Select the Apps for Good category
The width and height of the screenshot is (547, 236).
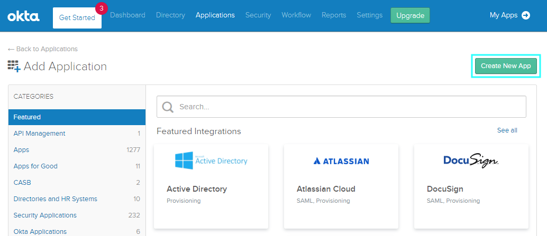77,166
